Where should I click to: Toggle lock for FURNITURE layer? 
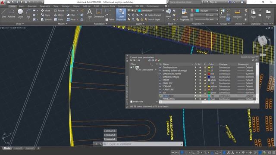(x=205, y=90)
